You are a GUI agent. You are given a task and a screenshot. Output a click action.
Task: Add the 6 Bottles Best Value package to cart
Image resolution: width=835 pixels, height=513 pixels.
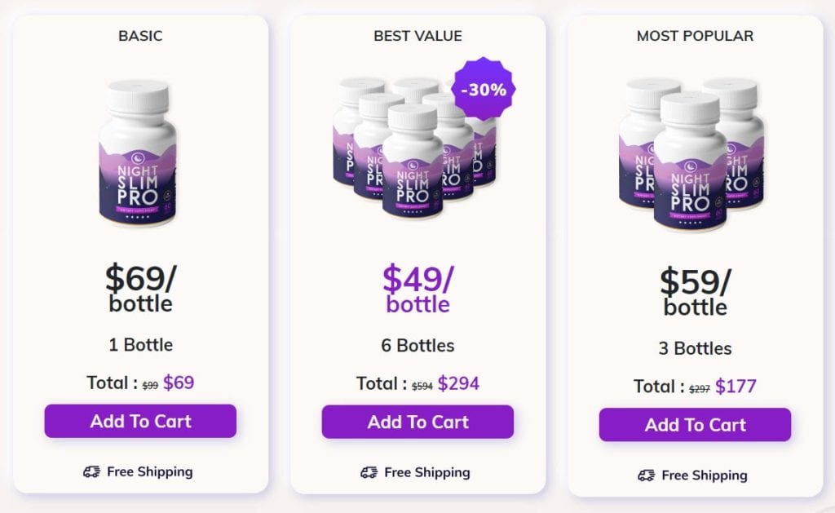418,422
